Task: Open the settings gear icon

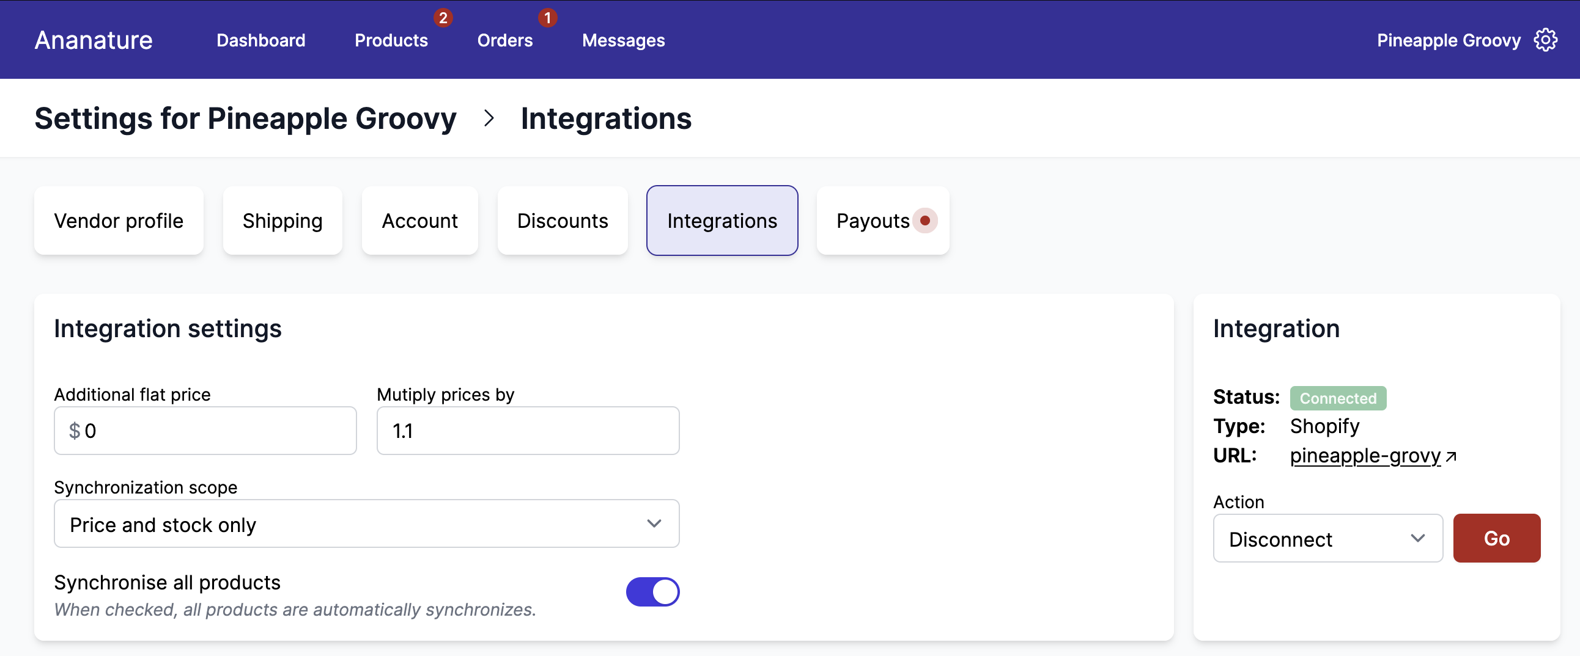Action: point(1546,39)
